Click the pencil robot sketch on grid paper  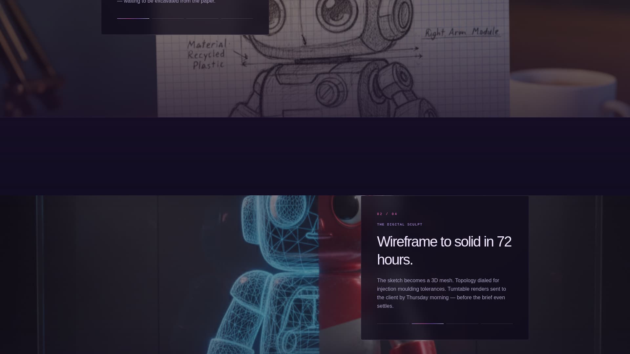tap(333, 58)
